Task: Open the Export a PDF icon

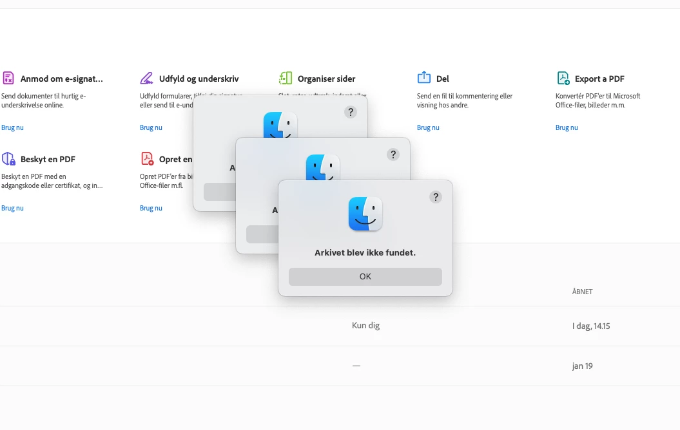Action: 563,78
